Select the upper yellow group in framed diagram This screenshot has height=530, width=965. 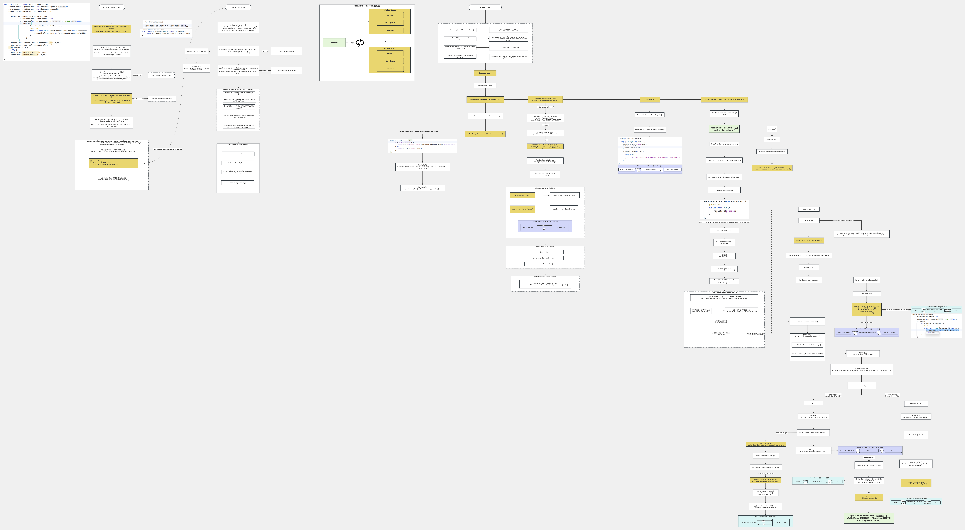390,21
